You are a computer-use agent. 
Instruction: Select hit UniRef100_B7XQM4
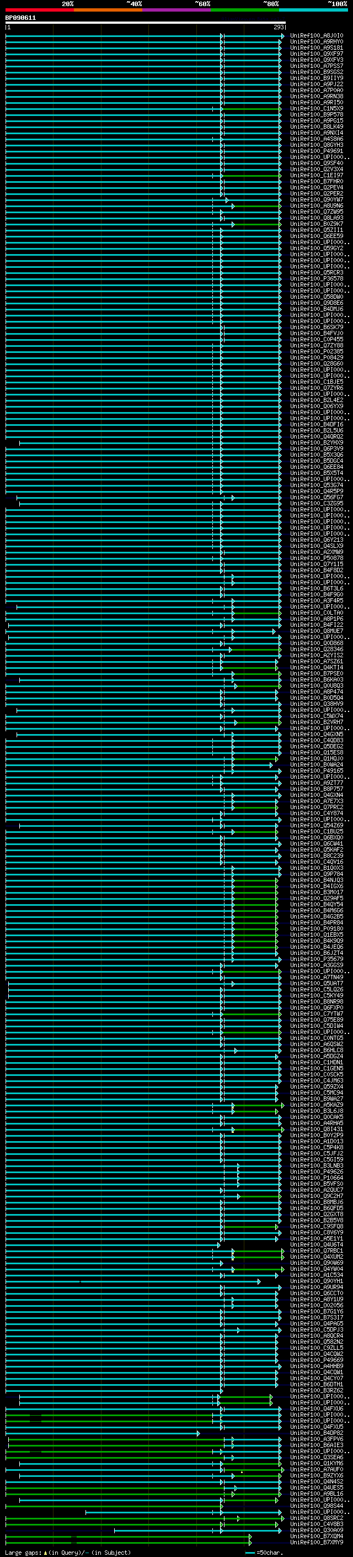(x=316, y=1536)
